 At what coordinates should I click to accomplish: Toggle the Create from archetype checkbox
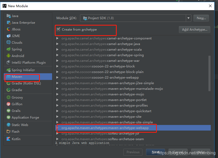58,29
